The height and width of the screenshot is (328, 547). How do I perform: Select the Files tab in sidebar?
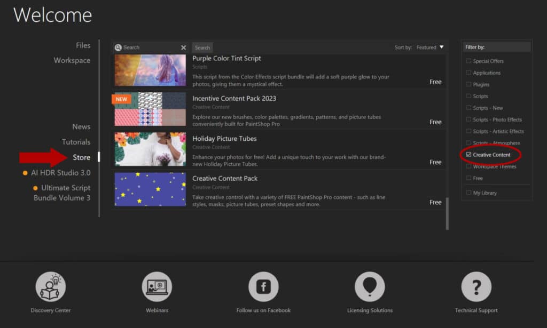pyautogui.click(x=83, y=45)
